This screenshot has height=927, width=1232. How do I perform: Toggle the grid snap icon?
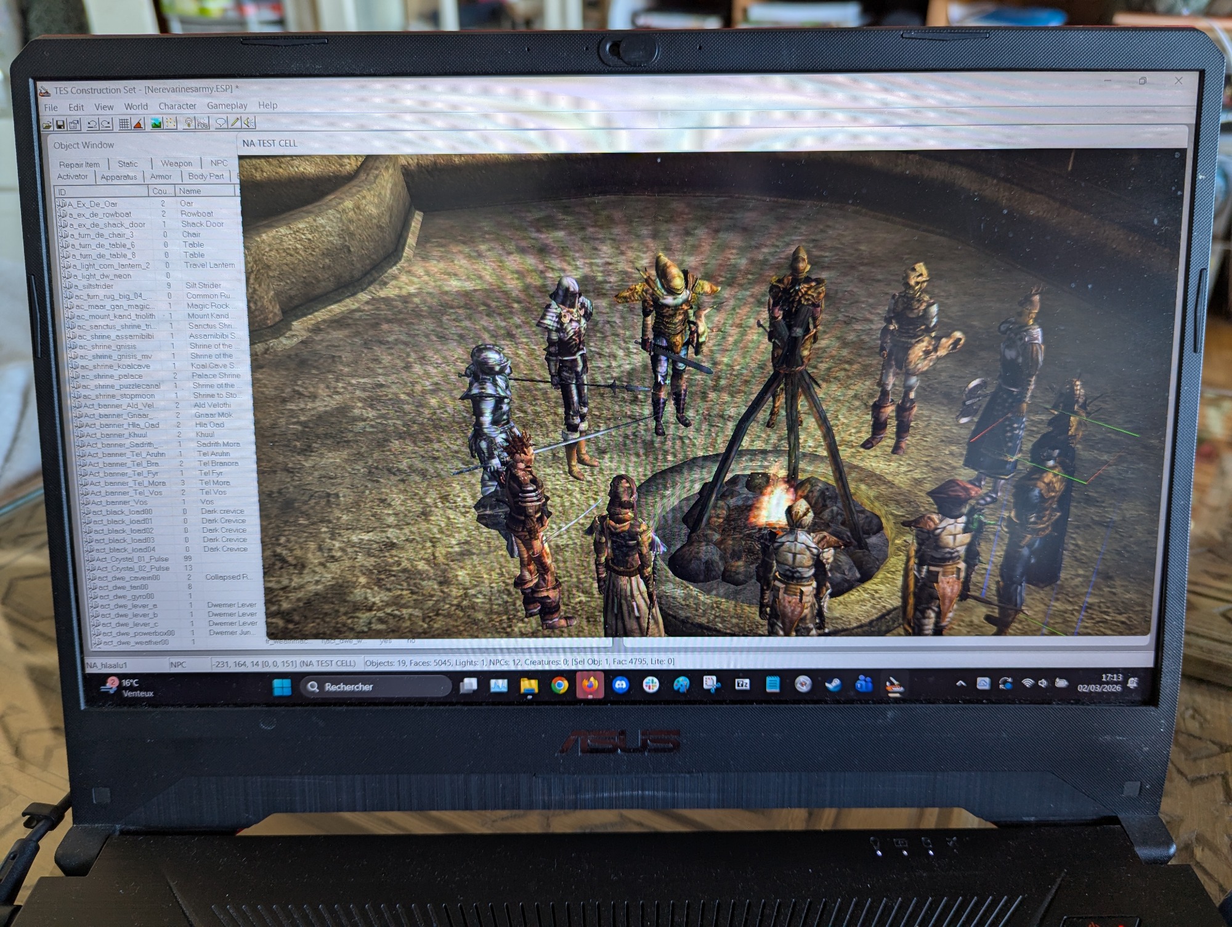click(x=124, y=124)
